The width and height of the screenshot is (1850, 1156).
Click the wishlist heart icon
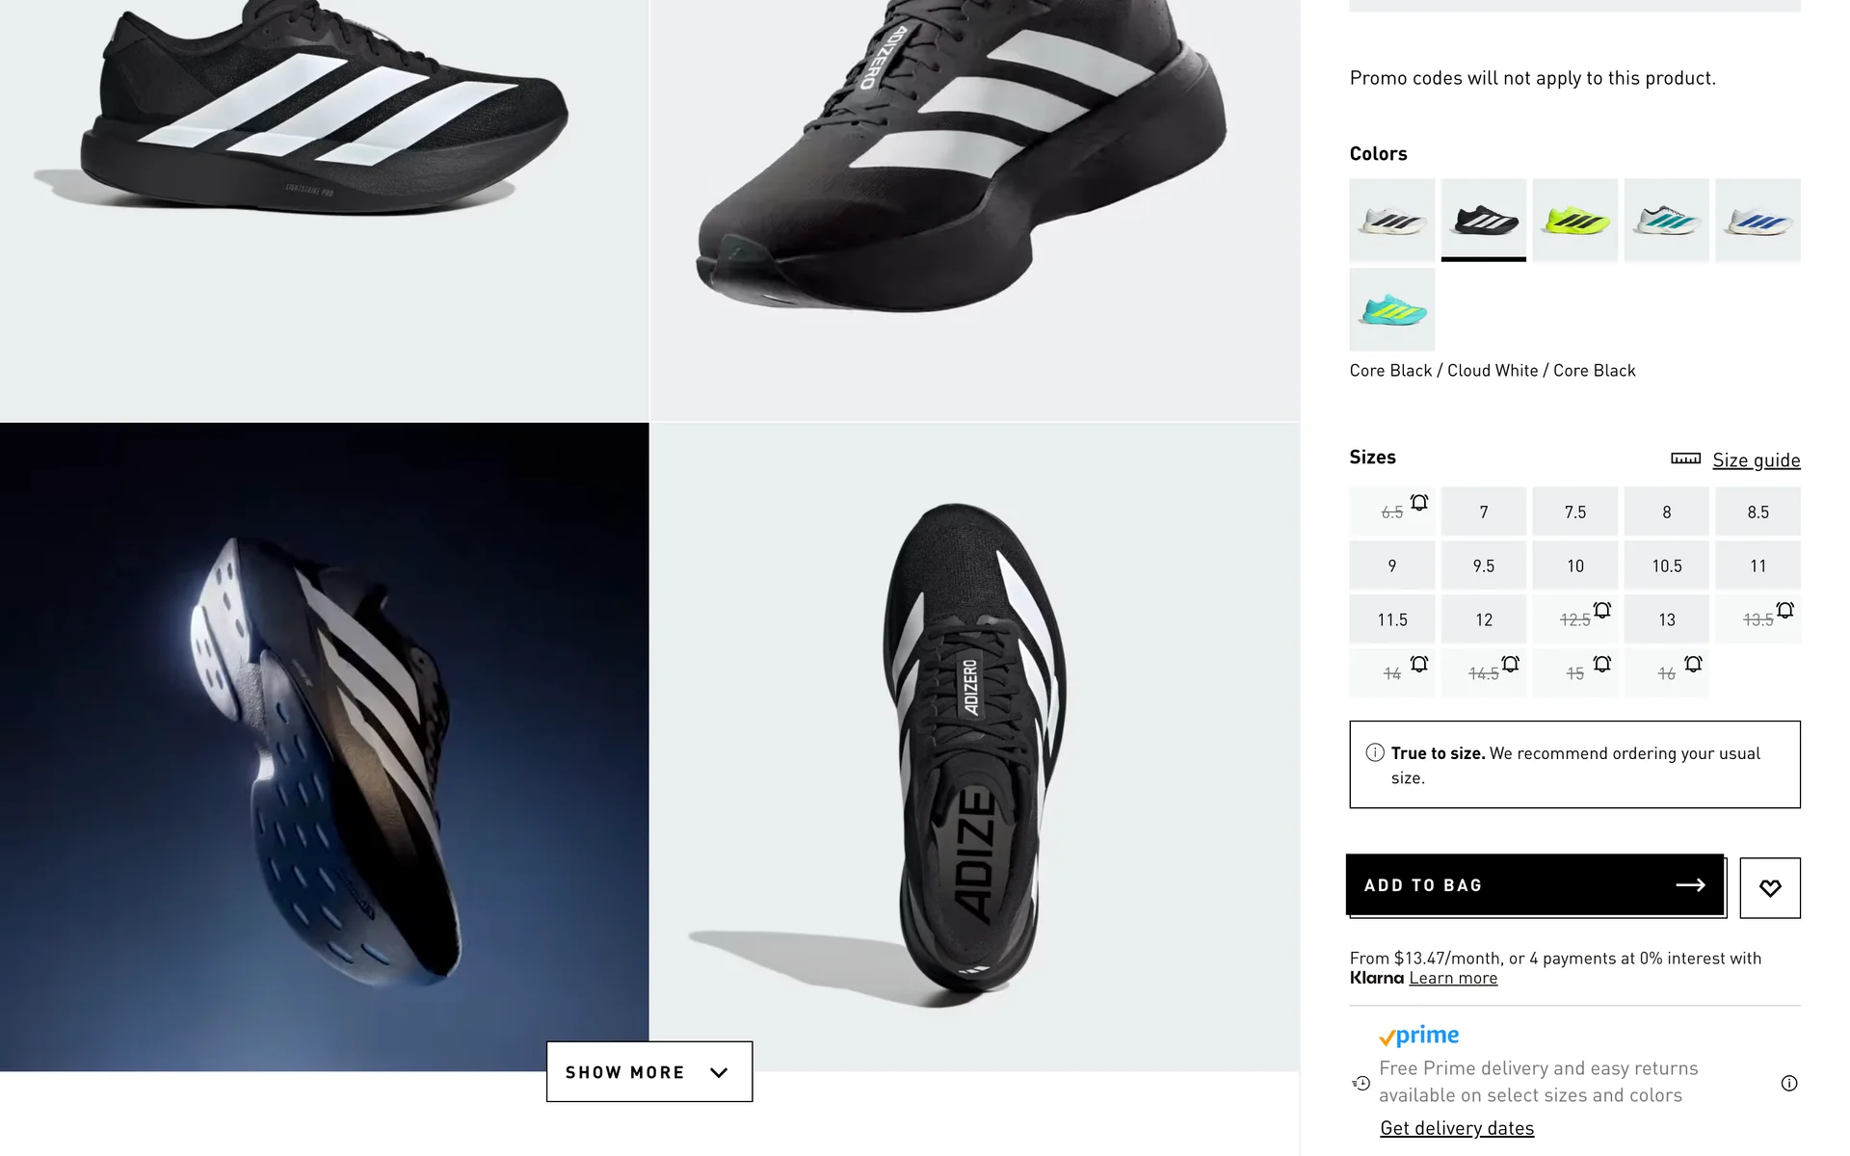pos(1769,887)
